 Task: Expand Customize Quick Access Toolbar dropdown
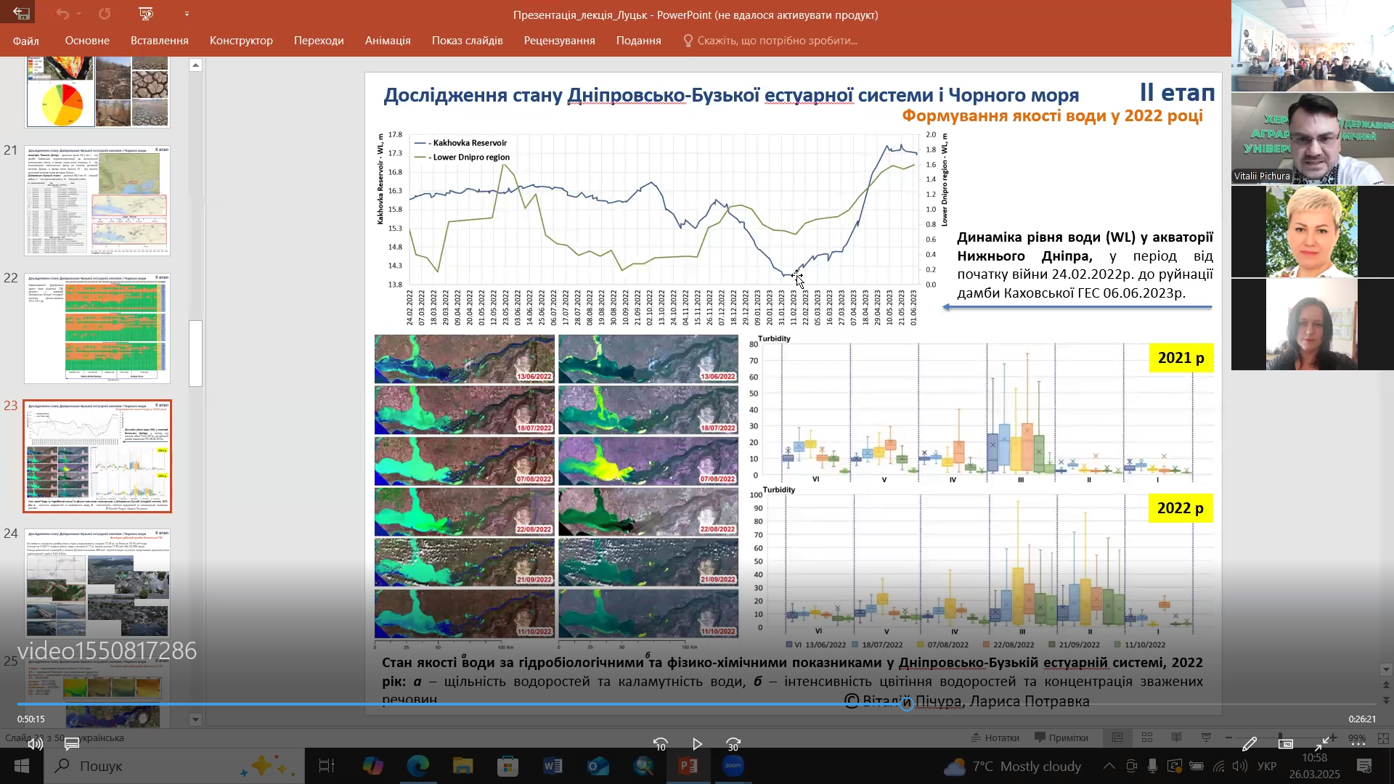pos(187,14)
